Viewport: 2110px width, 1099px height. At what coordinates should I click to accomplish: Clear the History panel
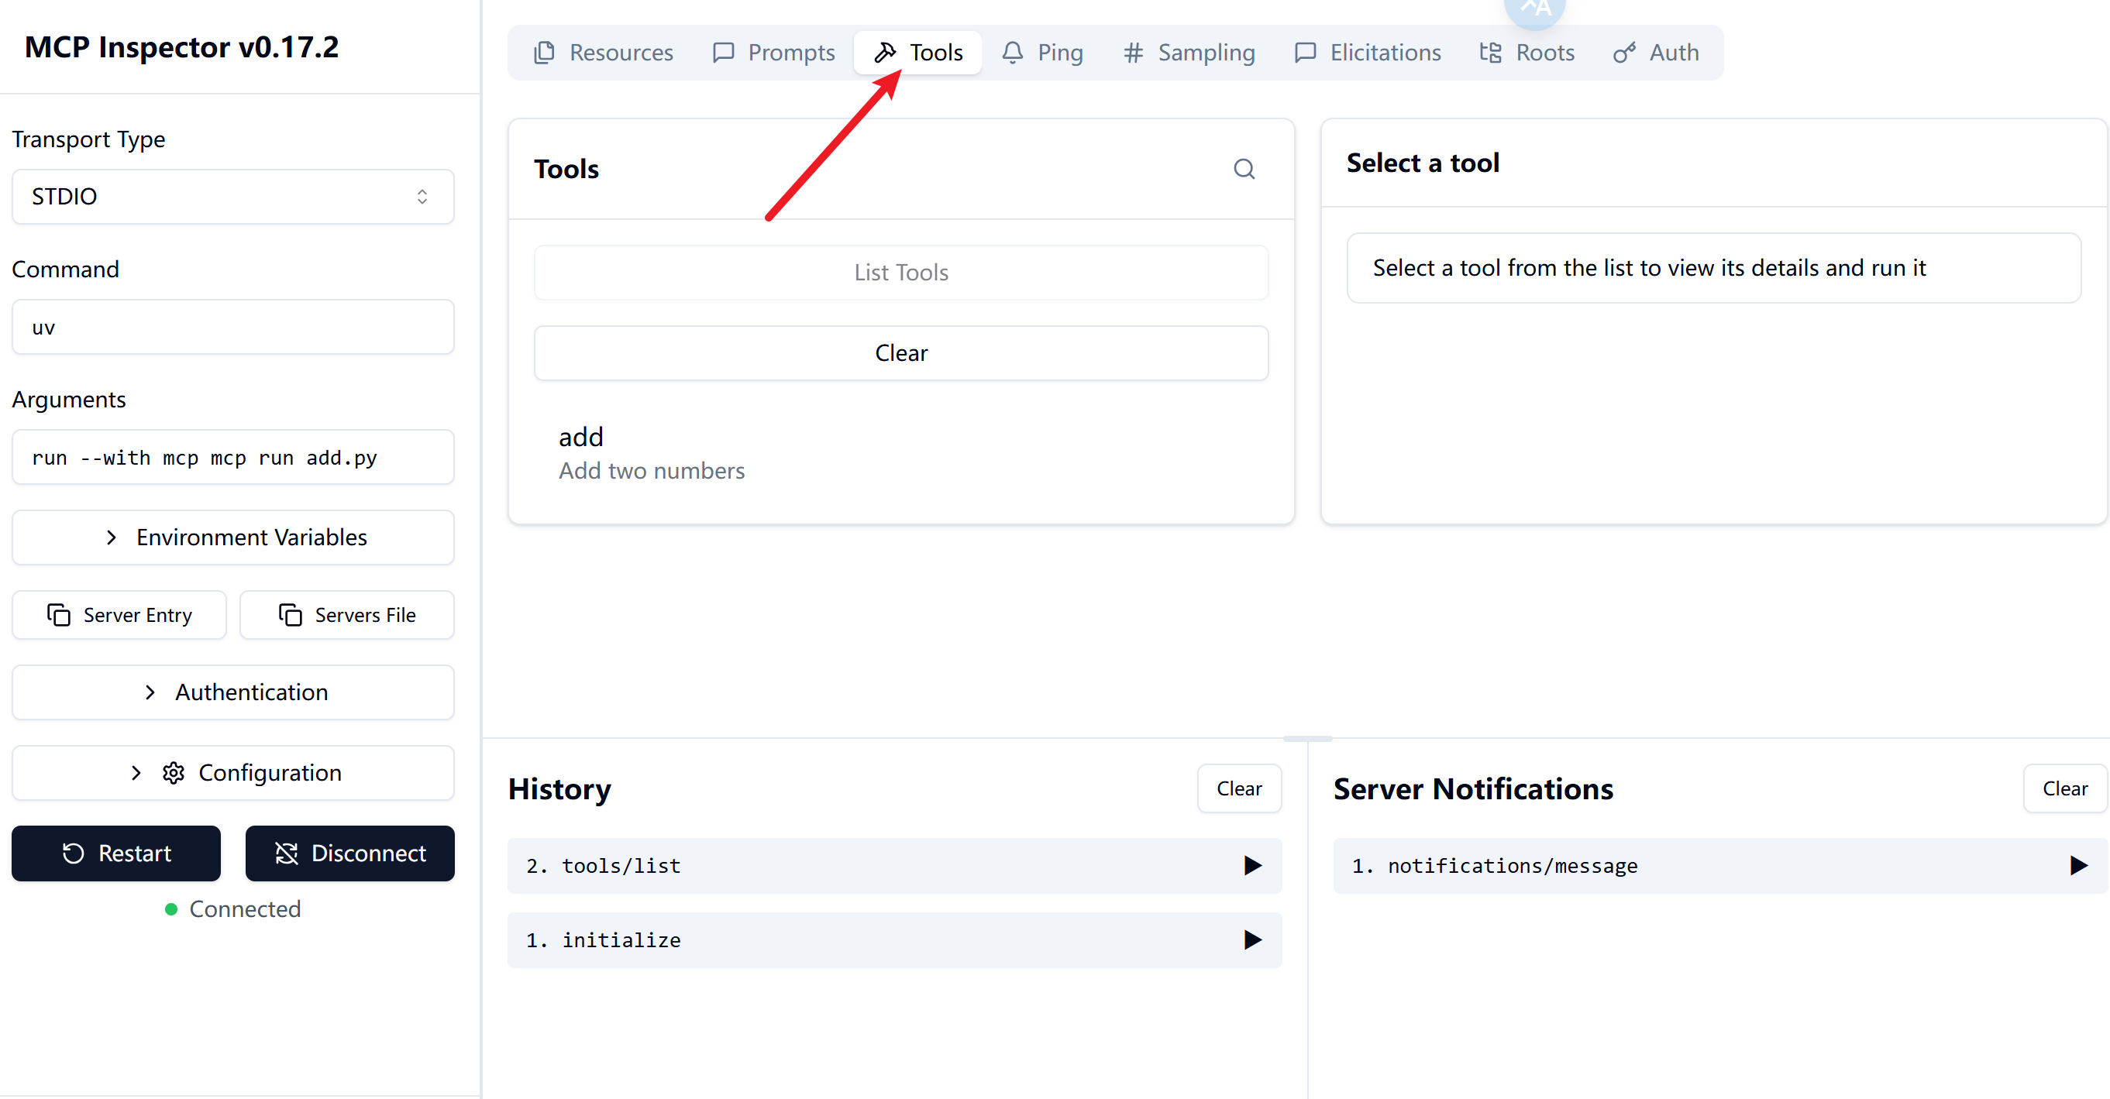coord(1238,788)
